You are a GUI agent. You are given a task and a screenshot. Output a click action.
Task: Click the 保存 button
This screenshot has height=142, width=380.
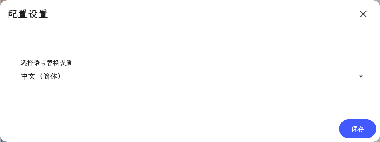click(357, 129)
